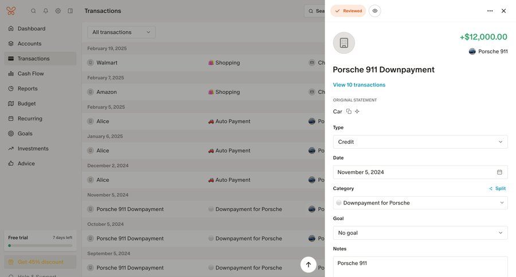
Task: Click the scroll-to-top arrow button
Action: [x=308, y=264]
